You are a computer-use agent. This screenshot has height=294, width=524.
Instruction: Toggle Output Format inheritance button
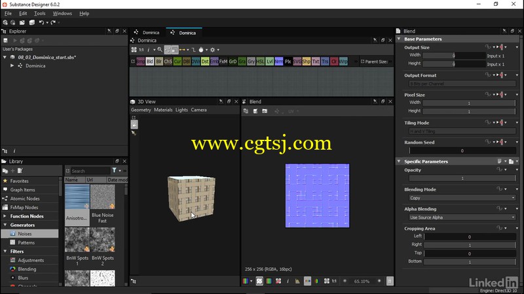[x=502, y=75]
